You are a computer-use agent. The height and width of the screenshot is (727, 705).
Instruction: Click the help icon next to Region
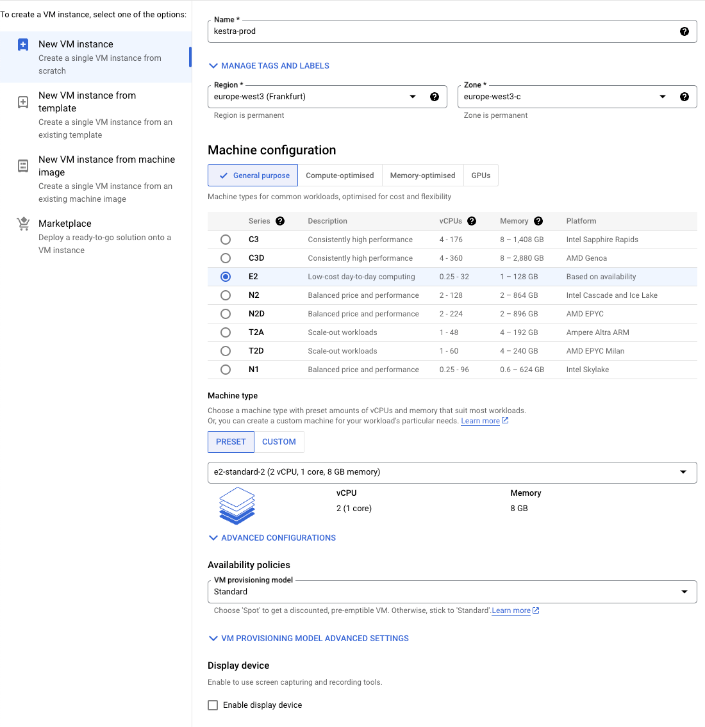435,96
